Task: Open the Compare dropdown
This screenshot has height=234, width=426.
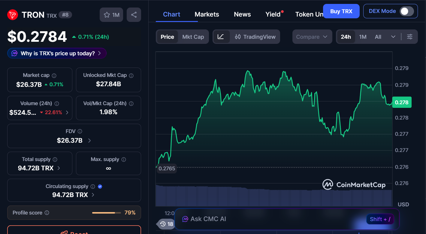Action: [x=312, y=36]
